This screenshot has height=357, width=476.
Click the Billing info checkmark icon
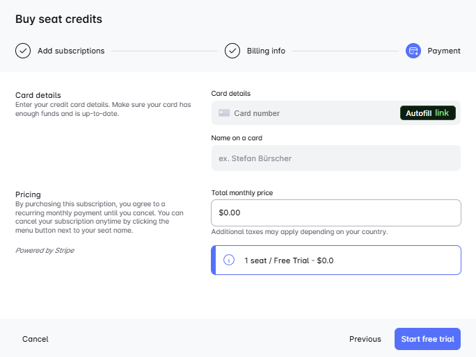coord(232,51)
